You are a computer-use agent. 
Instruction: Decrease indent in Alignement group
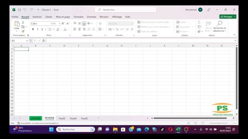point(89,29)
